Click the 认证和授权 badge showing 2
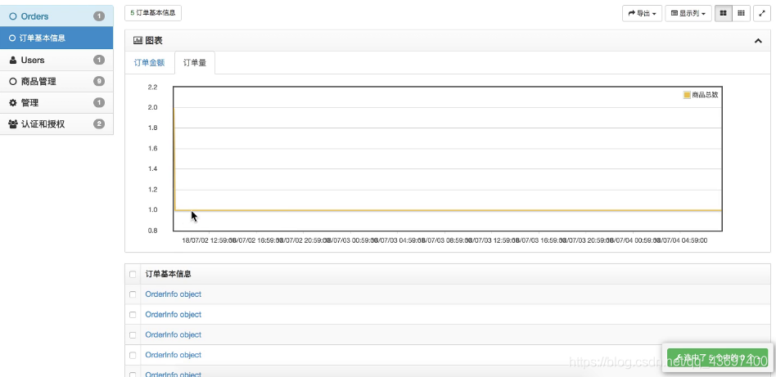776x377 pixels. (x=99, y=124)
